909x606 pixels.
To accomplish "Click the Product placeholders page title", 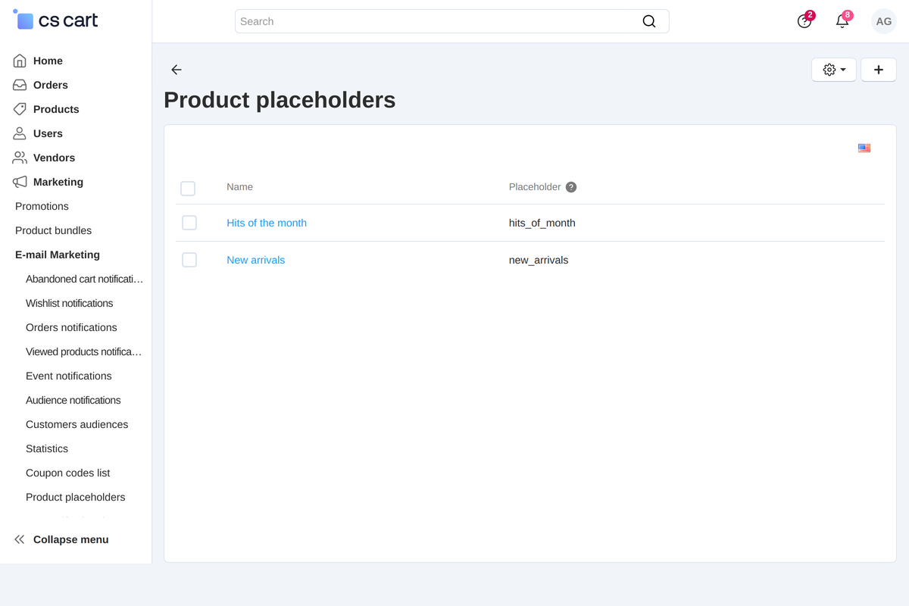I will (x=280, y=100).
